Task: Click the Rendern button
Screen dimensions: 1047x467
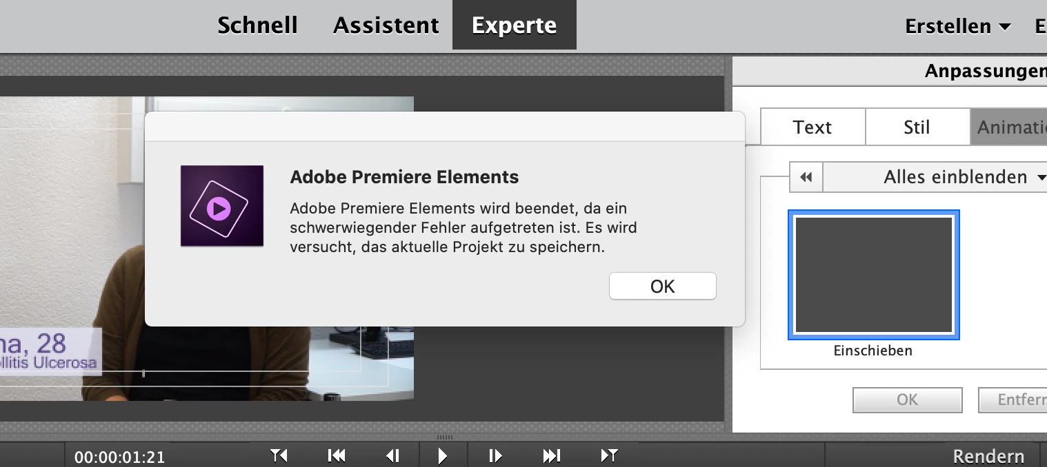Action: pos(988,456)
